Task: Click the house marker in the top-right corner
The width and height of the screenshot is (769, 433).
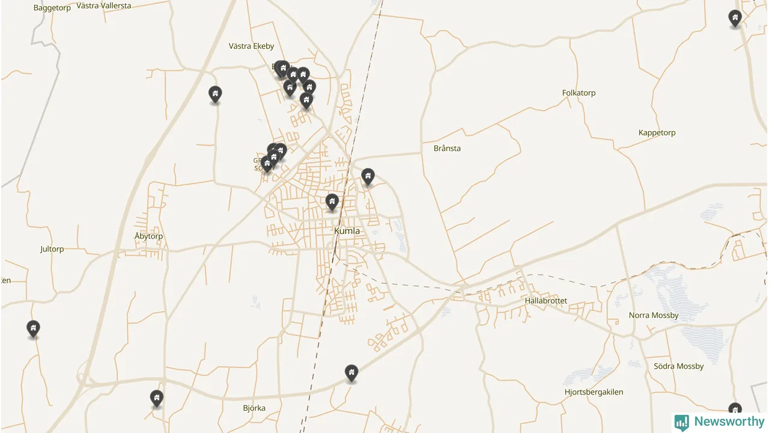Action: point(735,17)
